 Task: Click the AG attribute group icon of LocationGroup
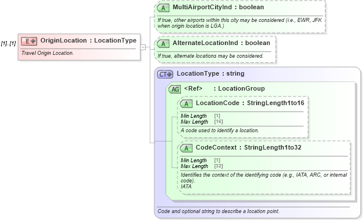pyautogui.click(x=175, y=90)
